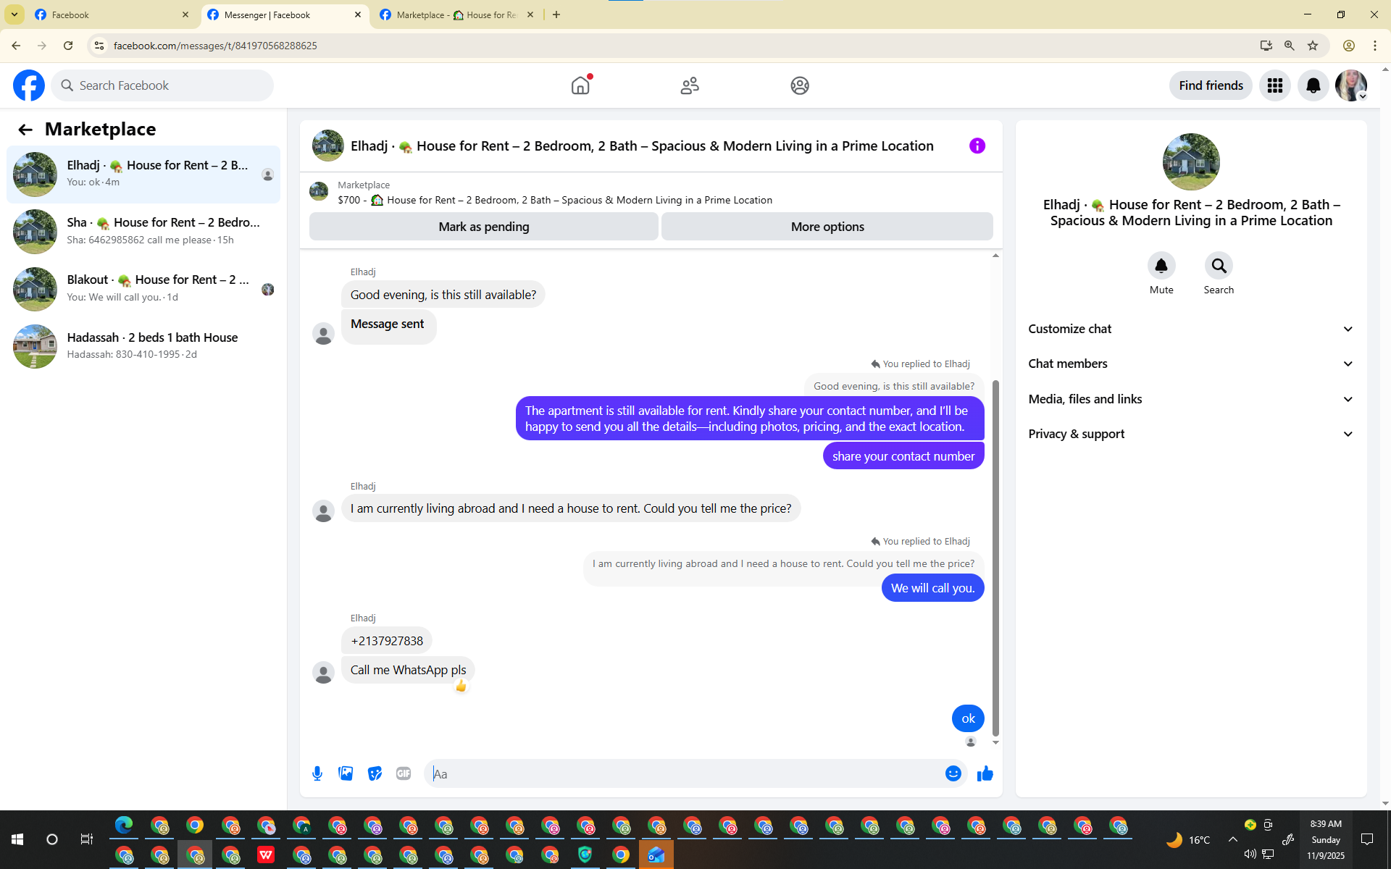Open Windows Task View icon

[x=86, y=839]
